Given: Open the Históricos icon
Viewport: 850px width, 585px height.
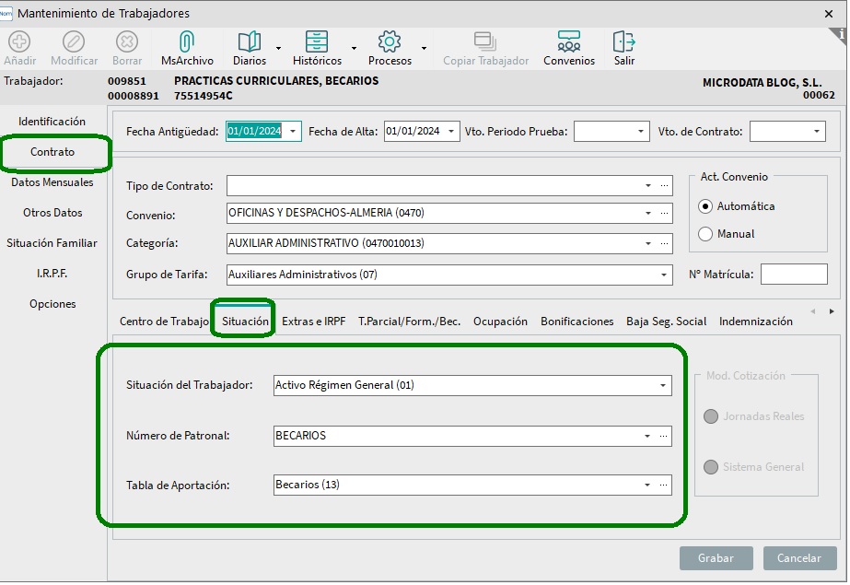Looking at the screenshot, I should point(317,42).
